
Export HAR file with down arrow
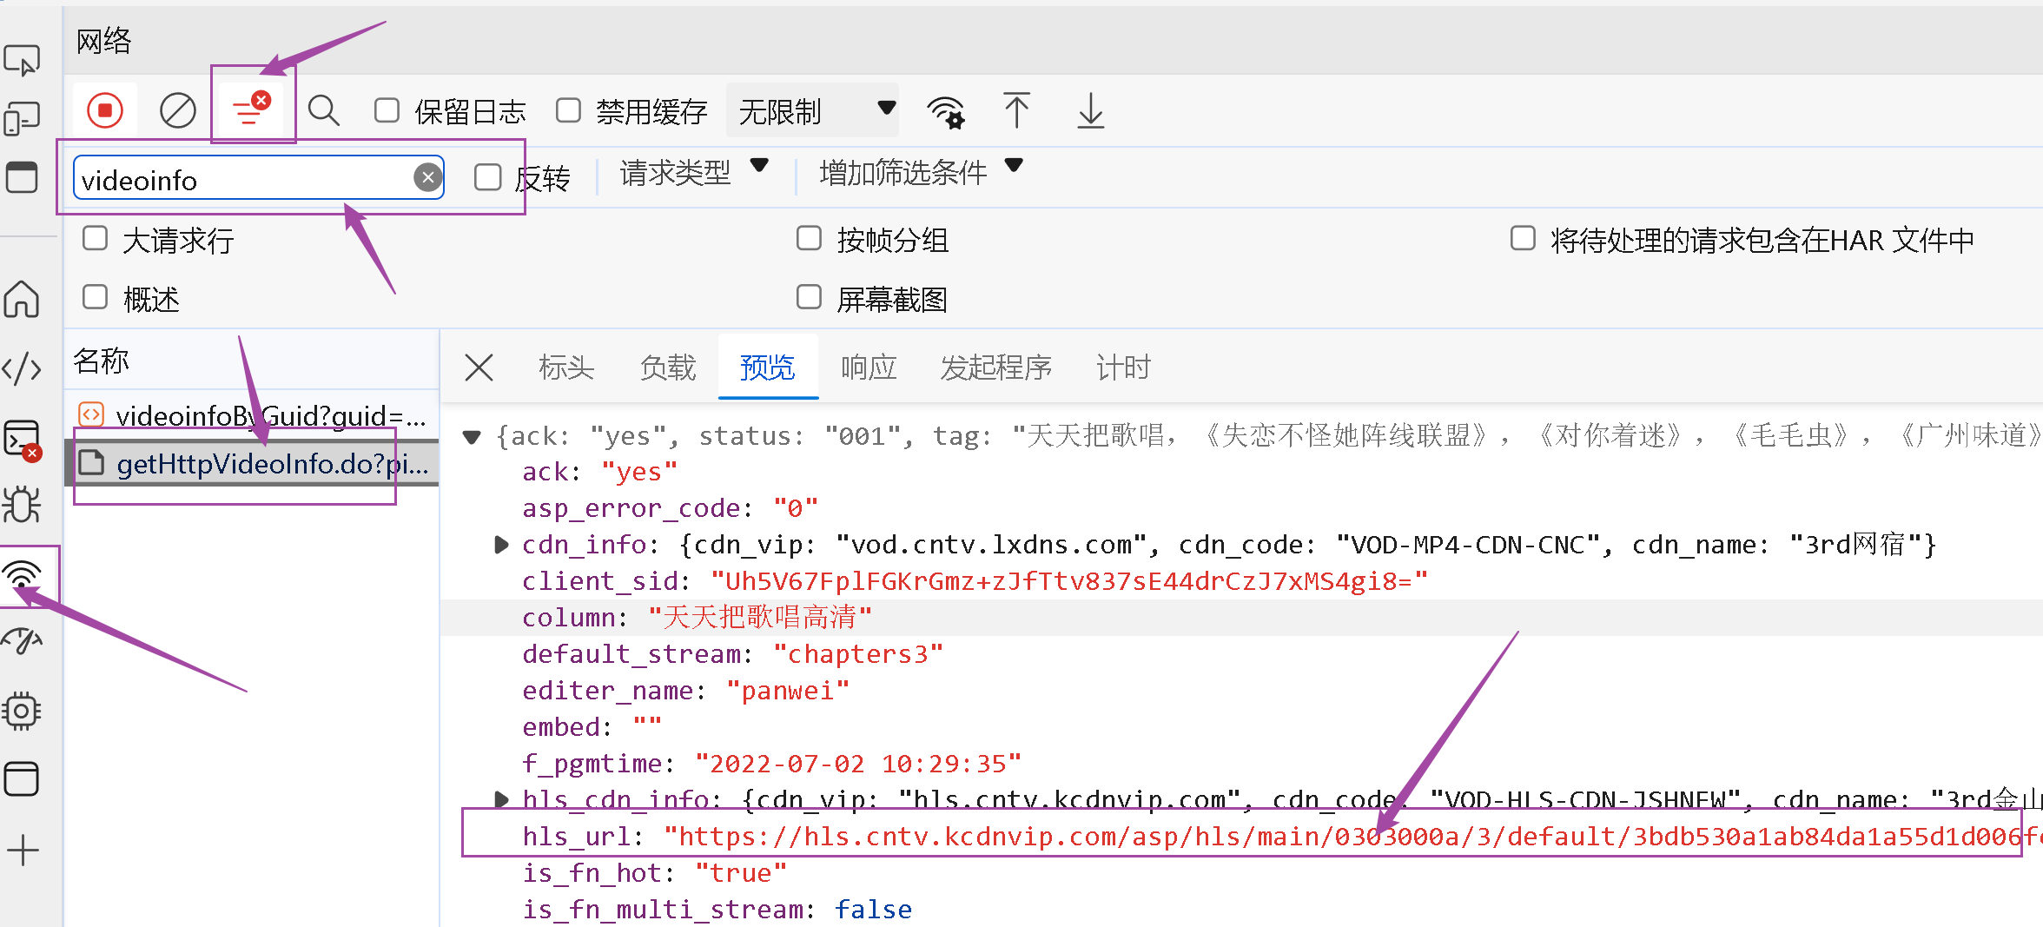tap(1090, 110)
